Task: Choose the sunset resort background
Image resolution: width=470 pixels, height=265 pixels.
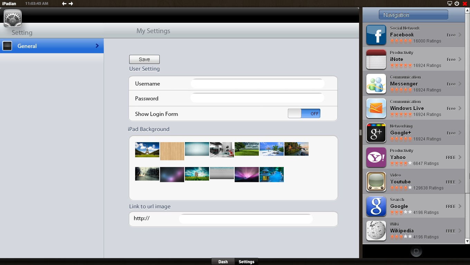Action: pos(297,149)
